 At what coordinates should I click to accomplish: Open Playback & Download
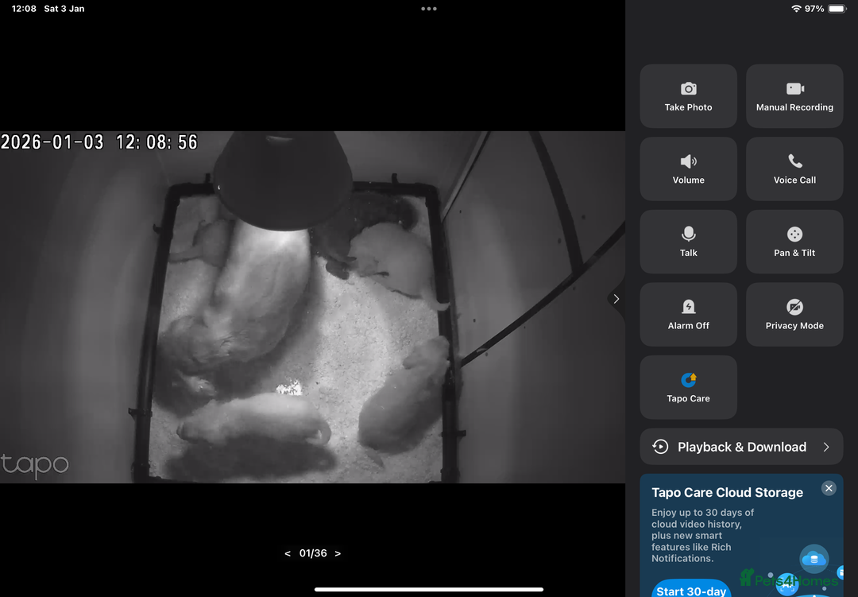point(740,447)
